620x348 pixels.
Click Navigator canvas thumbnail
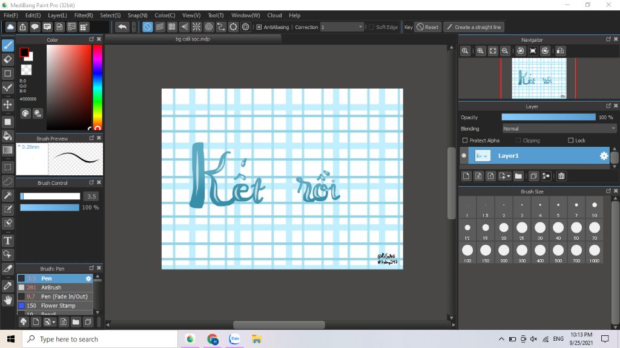(539, 78)
